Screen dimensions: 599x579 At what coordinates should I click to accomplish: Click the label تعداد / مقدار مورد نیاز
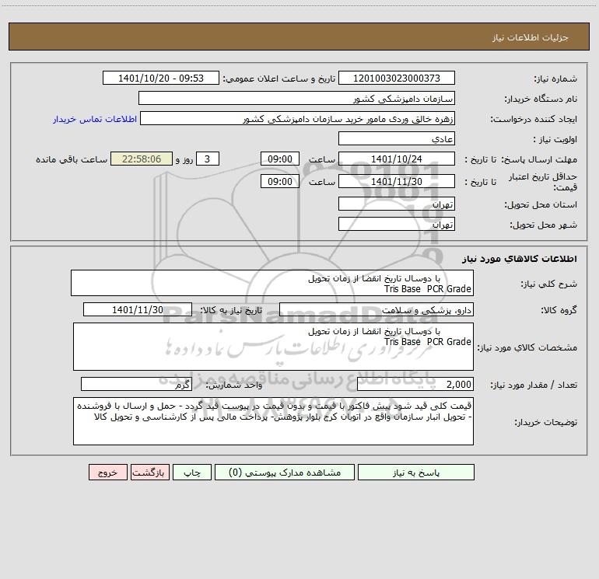coord(534,385)
